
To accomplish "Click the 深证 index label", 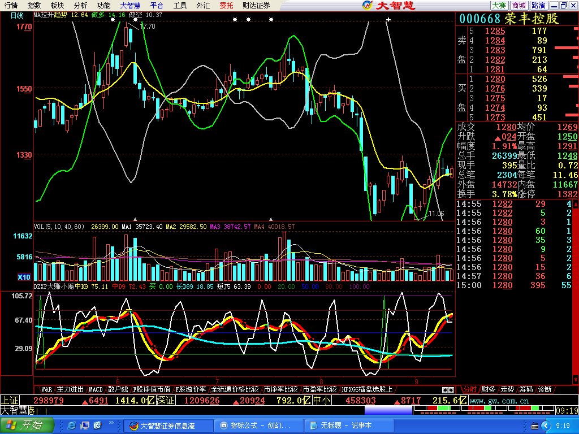I will point(165,401).
